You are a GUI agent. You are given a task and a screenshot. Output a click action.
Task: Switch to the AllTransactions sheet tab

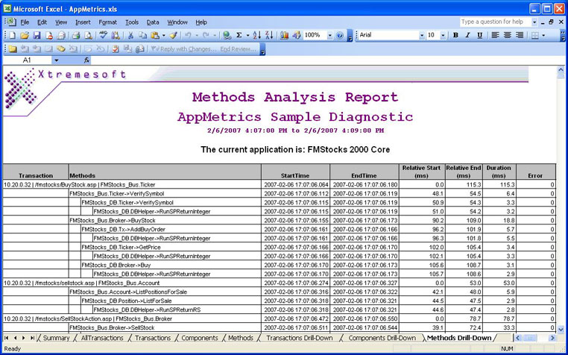(x=102, y=338)
